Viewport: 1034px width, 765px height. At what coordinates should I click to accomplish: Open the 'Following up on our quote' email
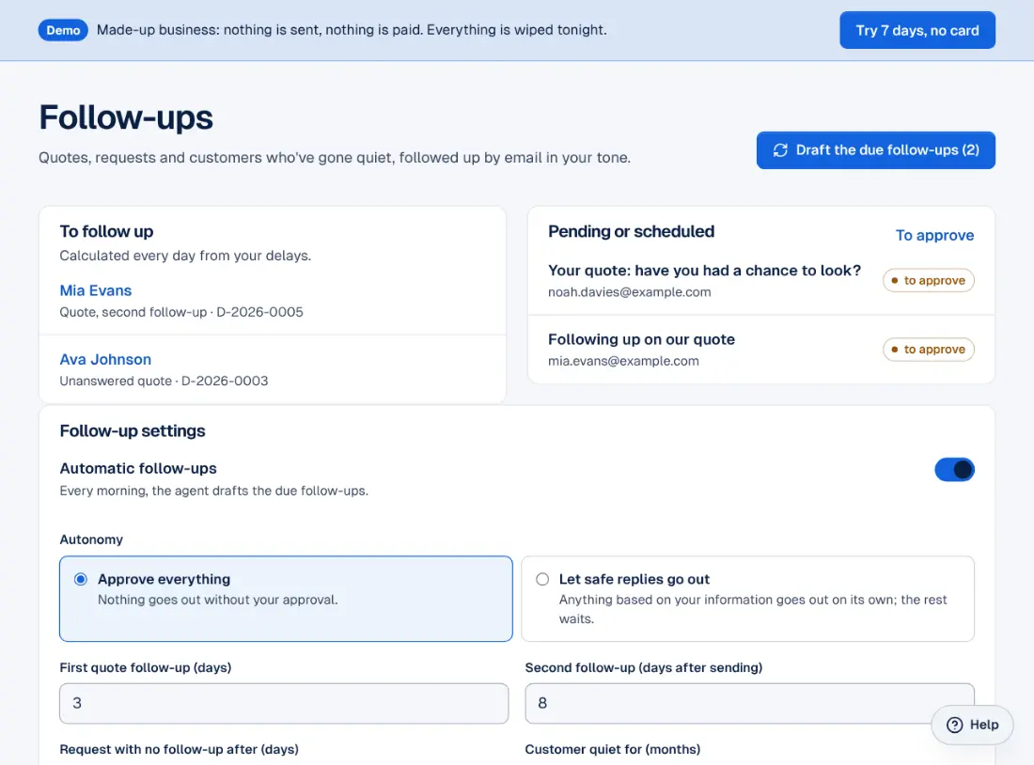pyautogui.click(x=641, y=339)
